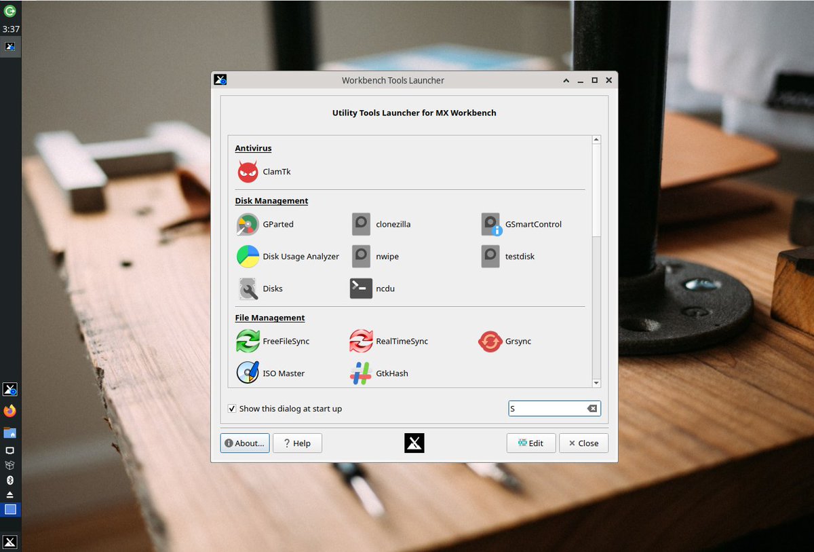
Task: Click the 'ClamTk' label
Action: coord(277,172)
